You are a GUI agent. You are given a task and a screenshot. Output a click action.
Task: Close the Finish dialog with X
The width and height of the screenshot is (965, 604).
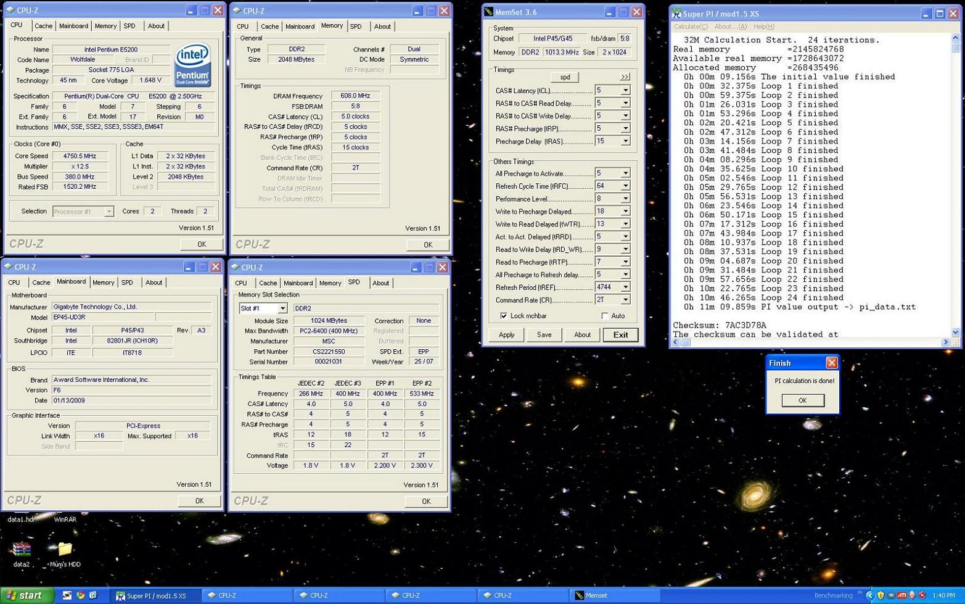(x=831, y=363)
